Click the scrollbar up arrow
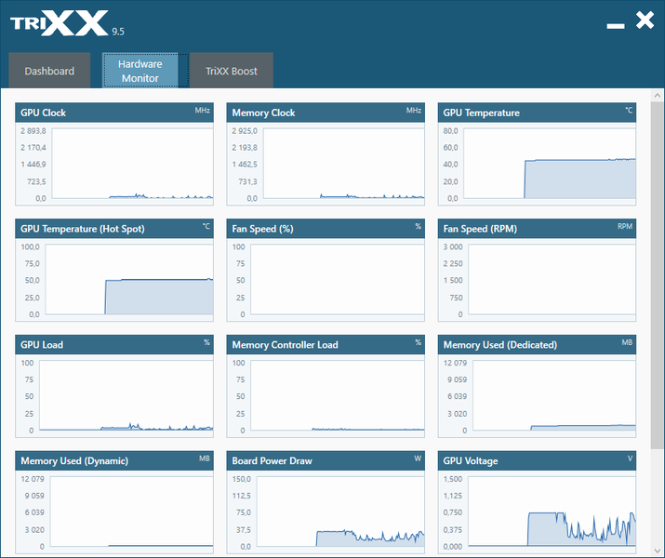 (658, 96)
